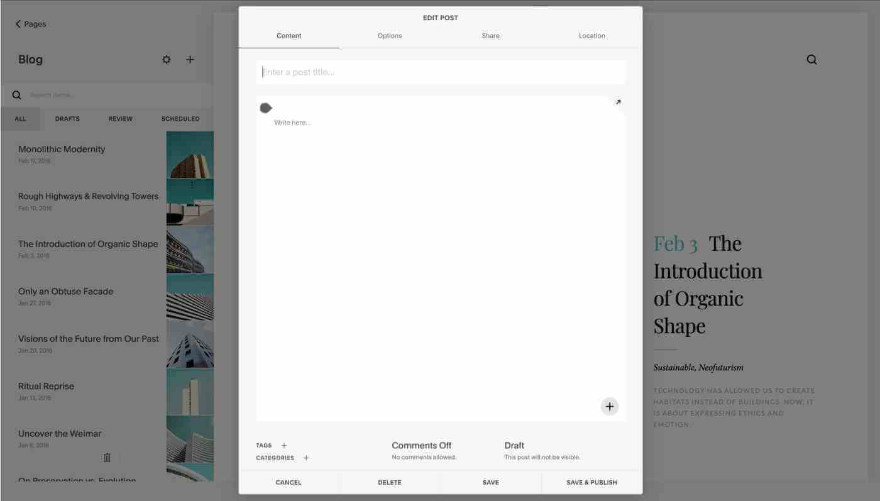The height and width of the screenshot is (501, 880).
Task: Open the editor in fullscreen with the arrow icon
Action: (x=618, y=101)
